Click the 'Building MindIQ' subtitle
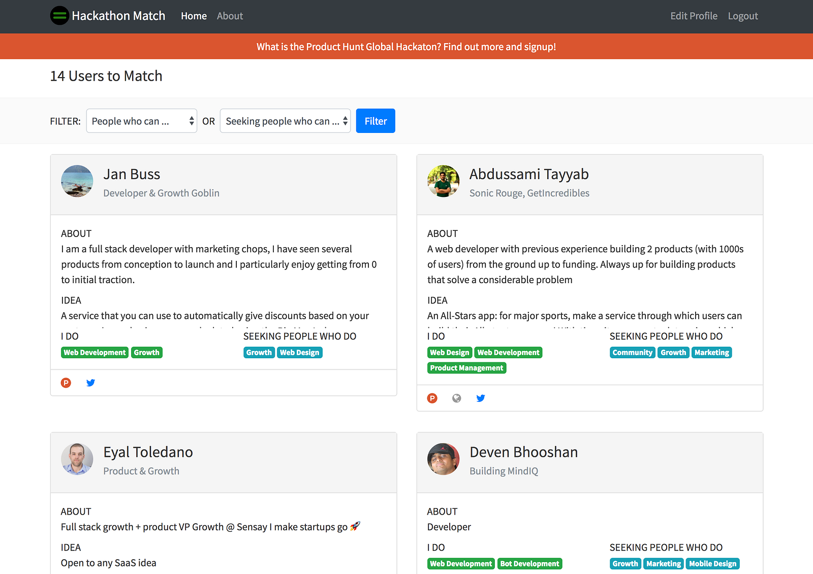This screenshot has width=813, height=574. point(504,471)
